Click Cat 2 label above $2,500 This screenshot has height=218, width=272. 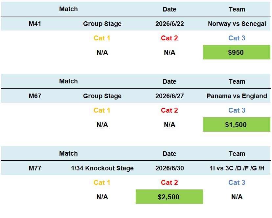pos(170,183)
